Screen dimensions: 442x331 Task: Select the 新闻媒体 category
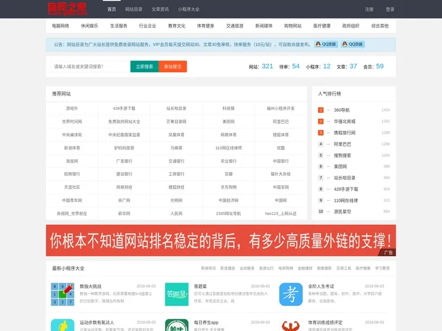tap(264, 26)
